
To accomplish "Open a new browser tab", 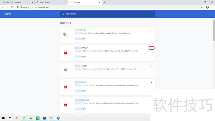I will coord(105,2).
